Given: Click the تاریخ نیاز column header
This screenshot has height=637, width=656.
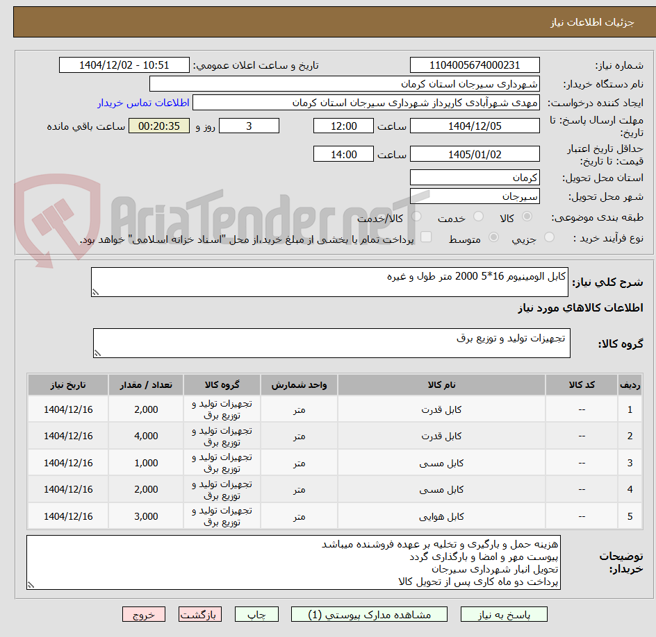Looking at the screenshot, I should click(x=68, y=384).
